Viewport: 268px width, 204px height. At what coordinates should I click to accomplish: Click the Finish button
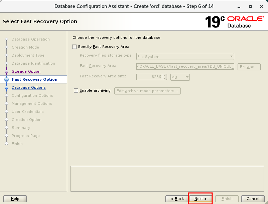[227, 199]
